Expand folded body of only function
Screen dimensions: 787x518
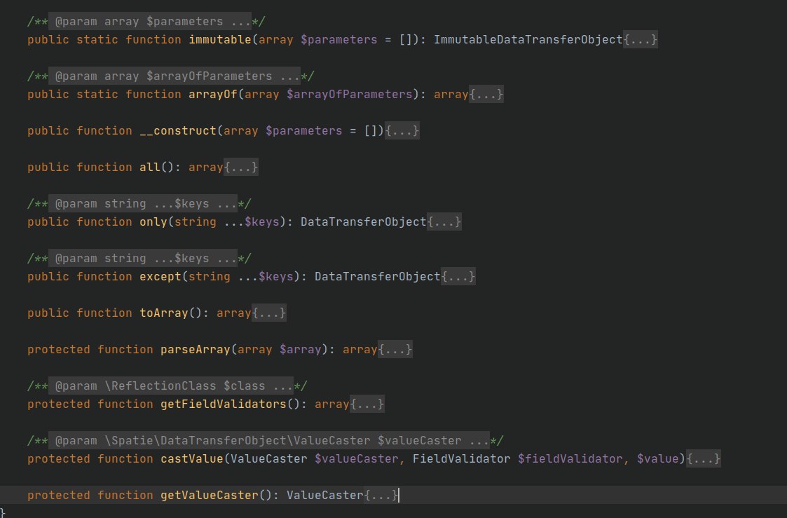tap(444, 222)
